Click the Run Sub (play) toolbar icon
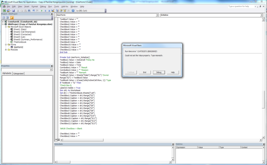267x165 pixels. [41, 10]
